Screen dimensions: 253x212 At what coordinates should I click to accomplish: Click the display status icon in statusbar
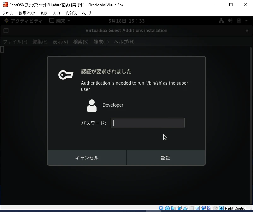pos(197,208)
